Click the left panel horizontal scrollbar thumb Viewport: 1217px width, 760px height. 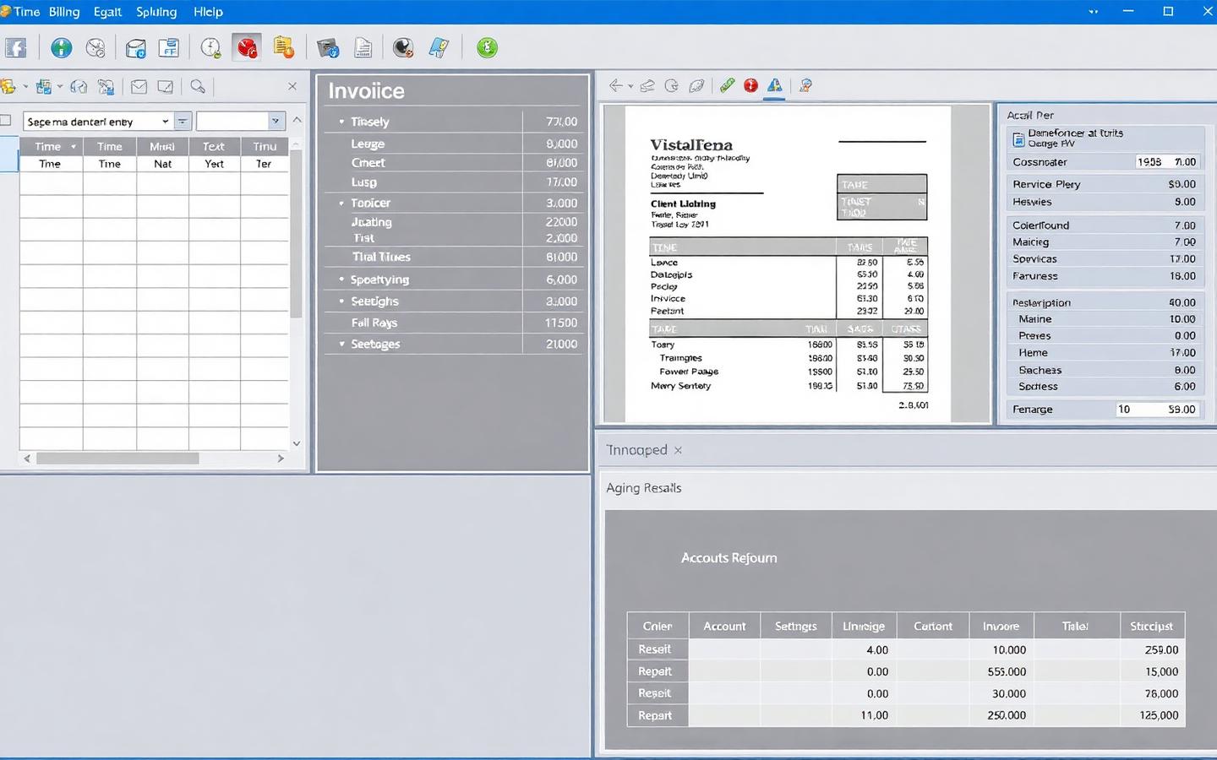pyautogui.click(x=117, y=459)
